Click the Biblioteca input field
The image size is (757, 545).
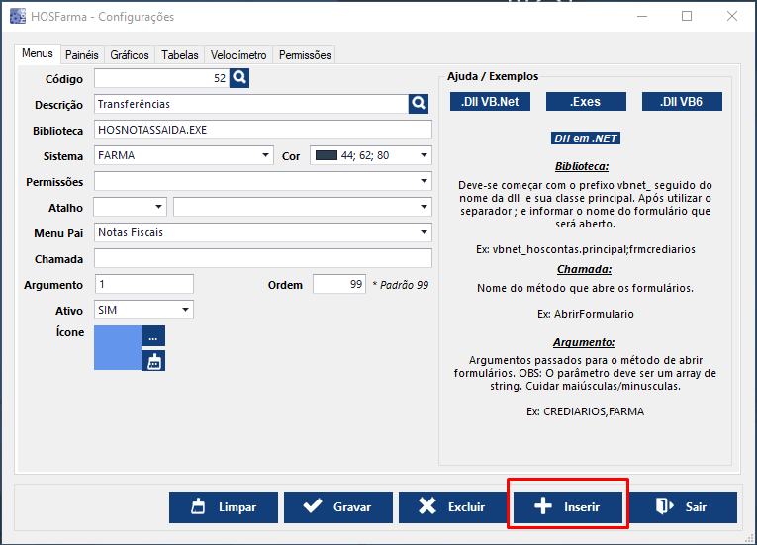pyautogui.click(x=262, y=130)
